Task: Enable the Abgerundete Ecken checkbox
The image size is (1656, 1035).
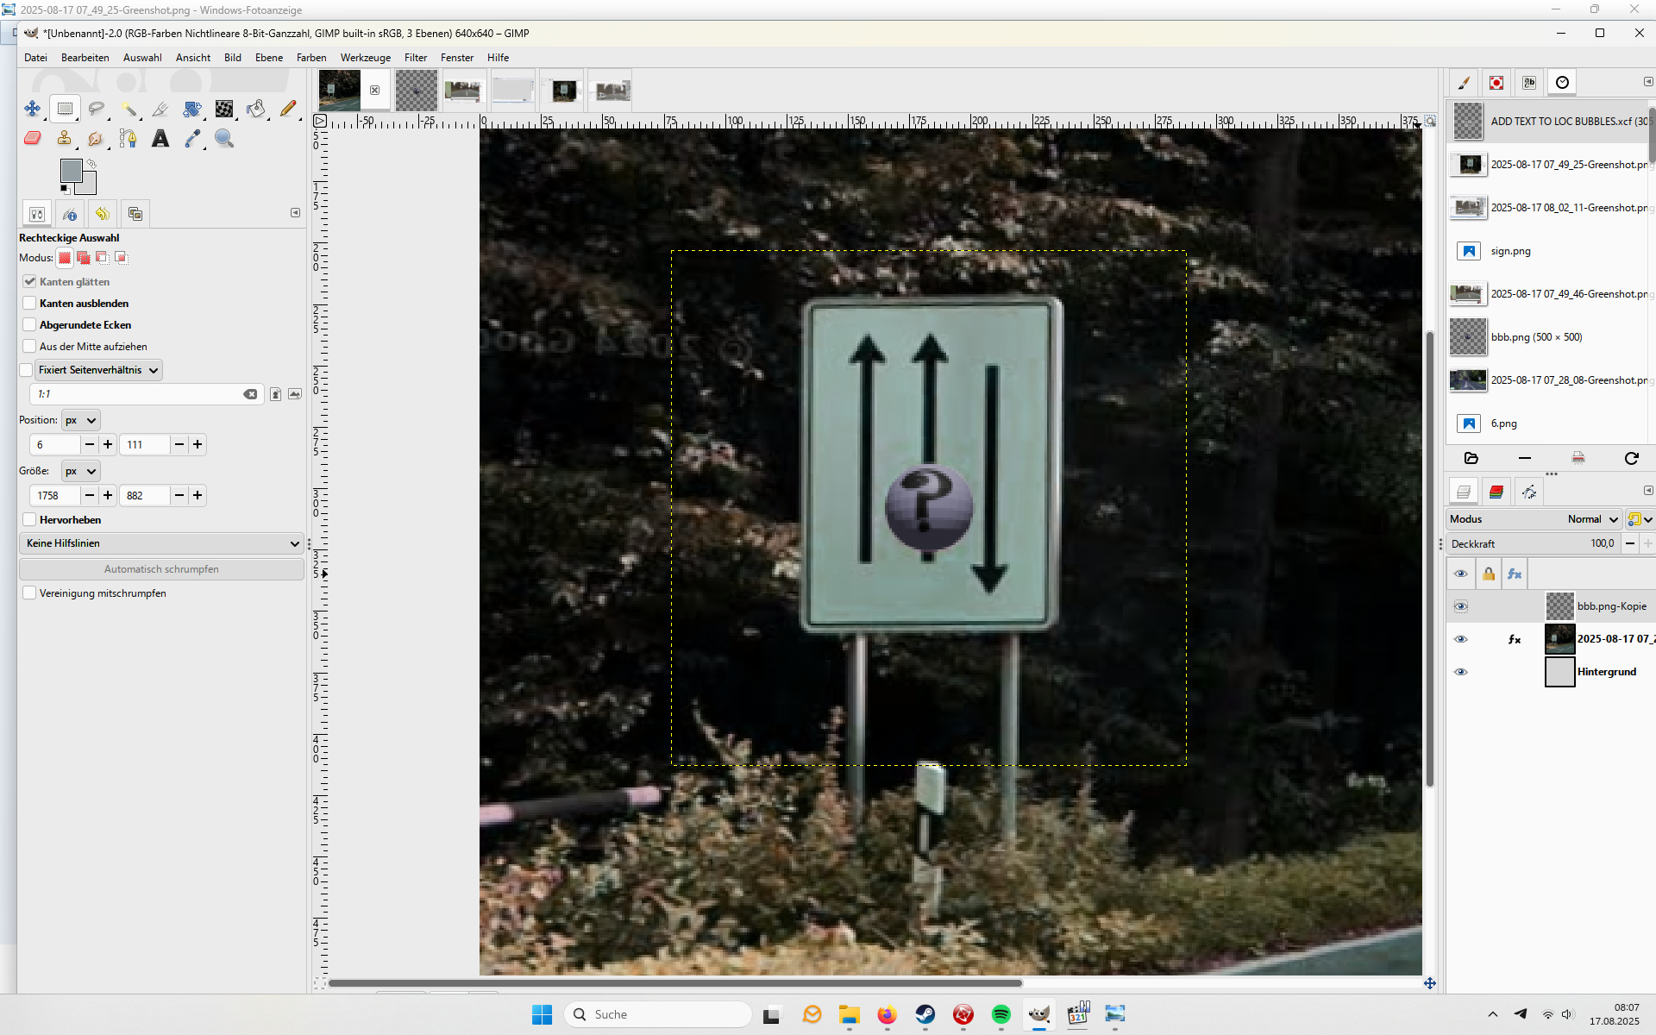Action: pyautogui.click(x=30, y=325)
